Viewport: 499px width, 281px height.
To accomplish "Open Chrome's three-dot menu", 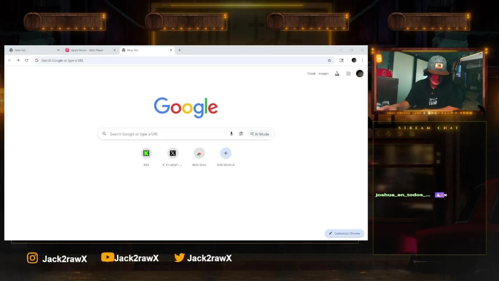I will 363,60.
